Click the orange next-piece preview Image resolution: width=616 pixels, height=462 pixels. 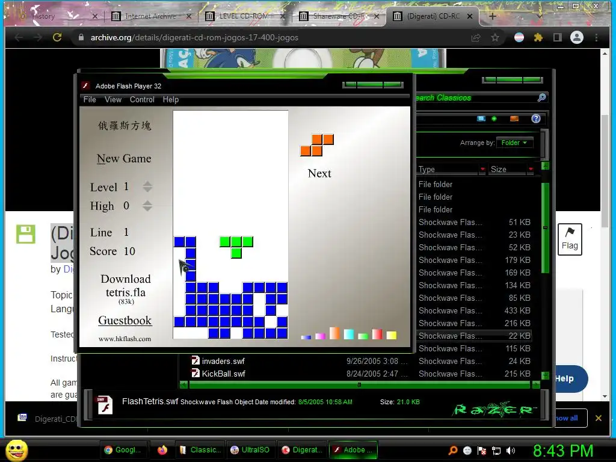coord(317,145)
